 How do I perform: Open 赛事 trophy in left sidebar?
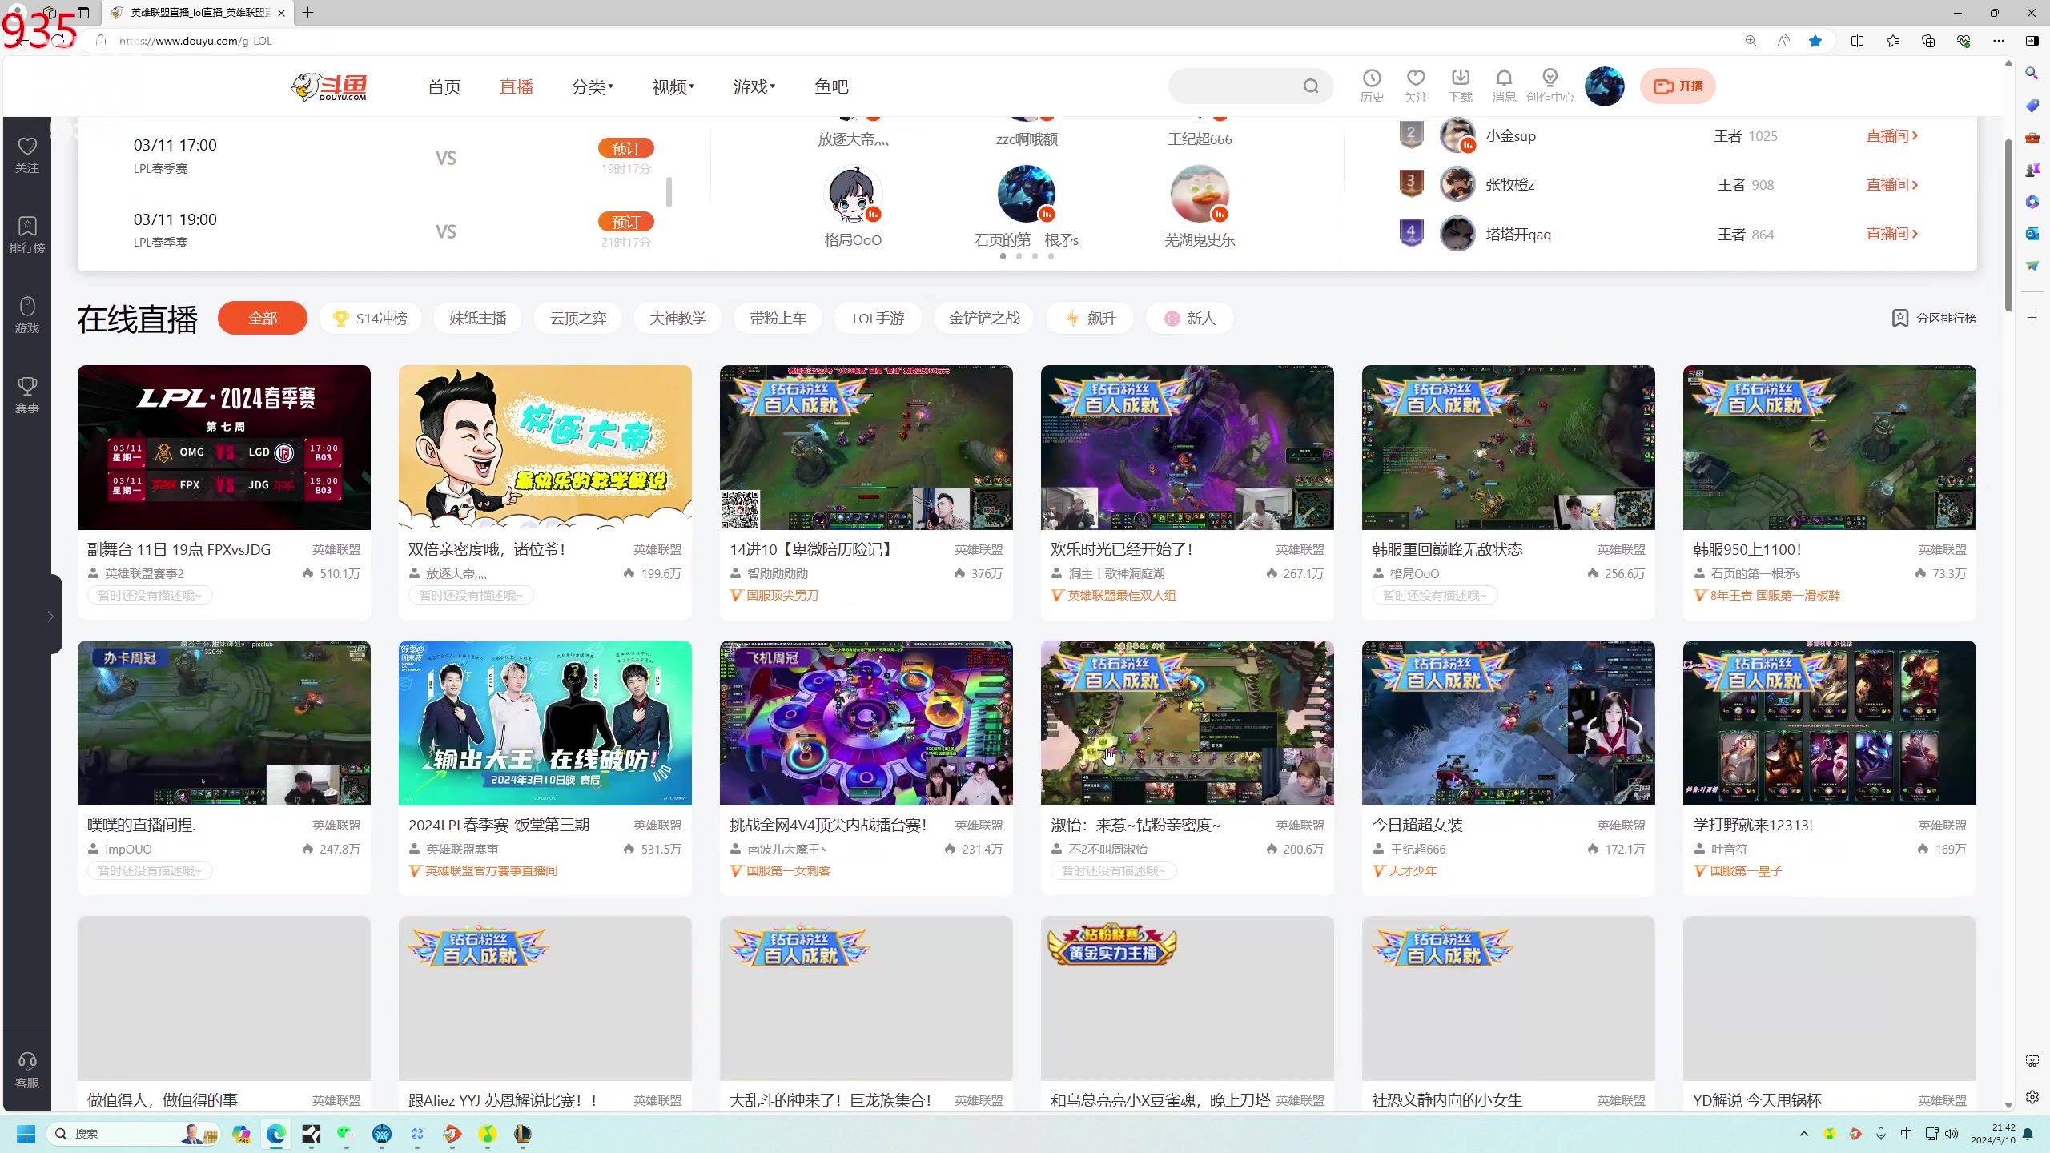click(27, 396)
